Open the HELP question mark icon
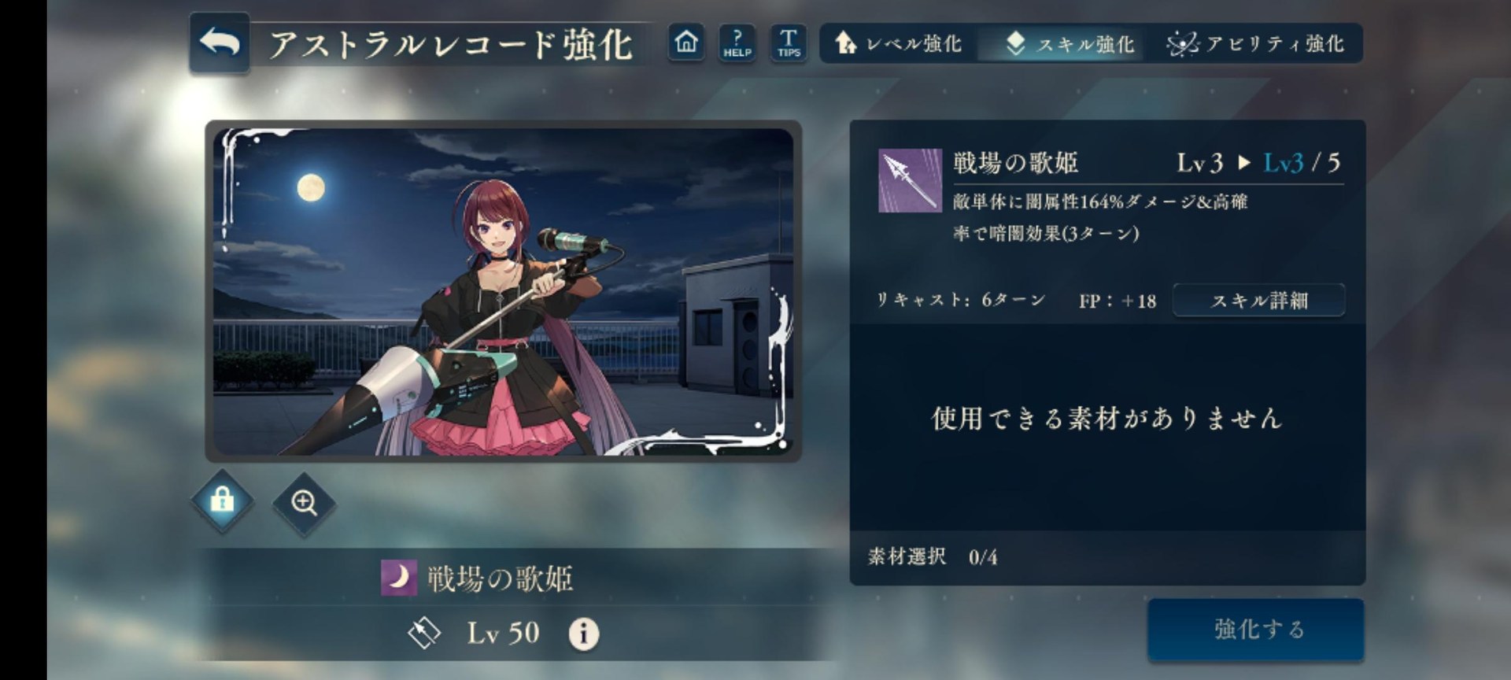1511x680 pixels. [737, 42]
